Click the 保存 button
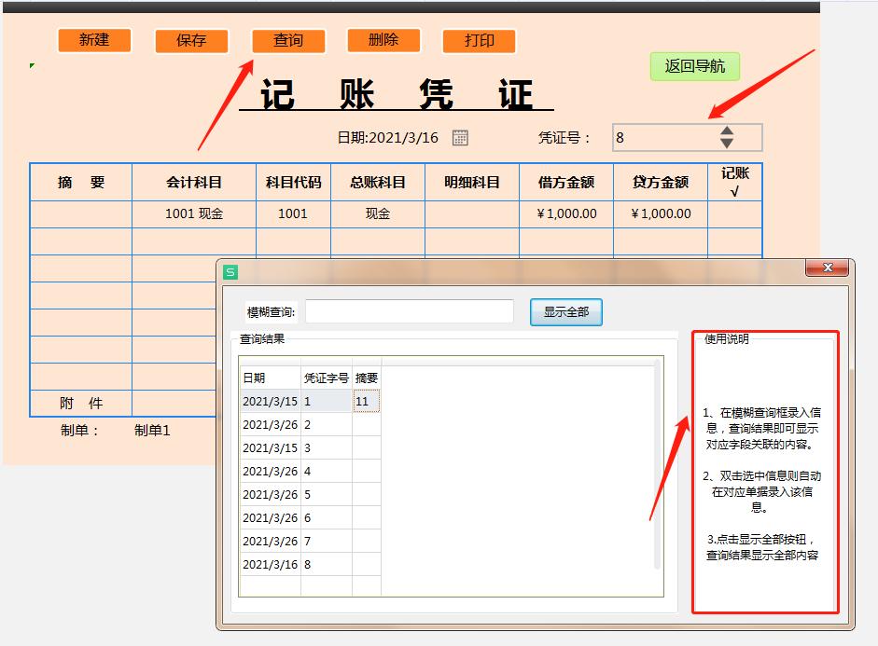 190,40
